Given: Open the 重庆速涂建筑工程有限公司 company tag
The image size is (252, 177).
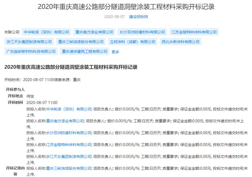Looking at the screenshot, I should click(x=85, y=51).
